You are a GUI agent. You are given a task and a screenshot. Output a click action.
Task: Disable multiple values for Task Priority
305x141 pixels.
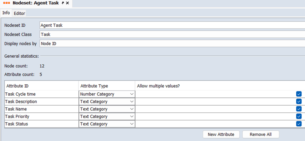tap(299, 117)
